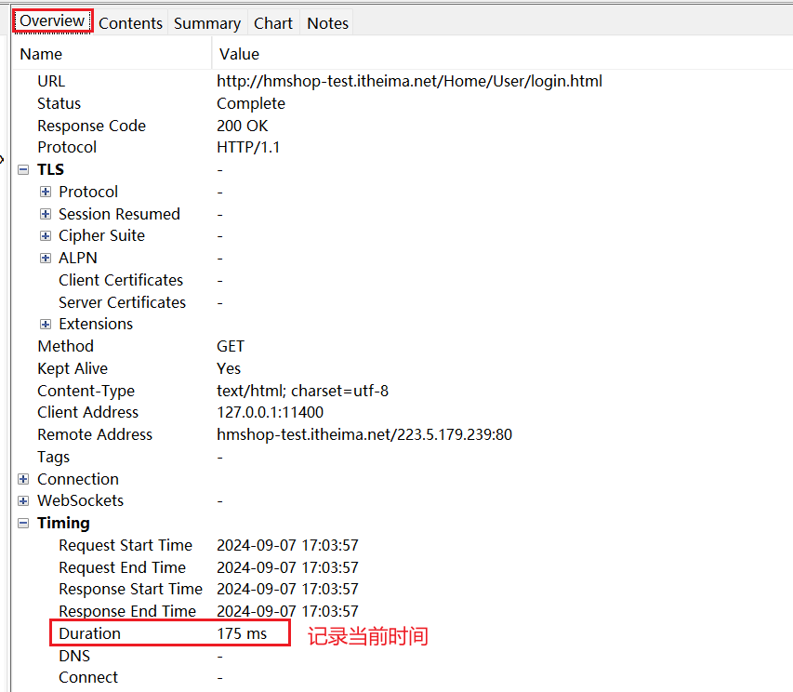Viewport: 793px width, 692px height.
Task: Collapse the TLS section
Action: 23,169
